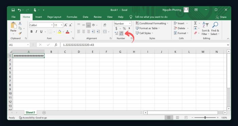Expand Conditional Formatting menu
This screenshot has height=126, width=238.
(152, 23)
